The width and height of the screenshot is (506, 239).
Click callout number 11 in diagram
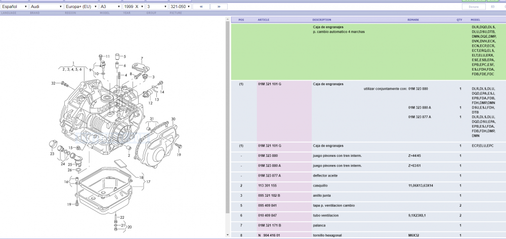pyautogui.click(x=108, y=56)
